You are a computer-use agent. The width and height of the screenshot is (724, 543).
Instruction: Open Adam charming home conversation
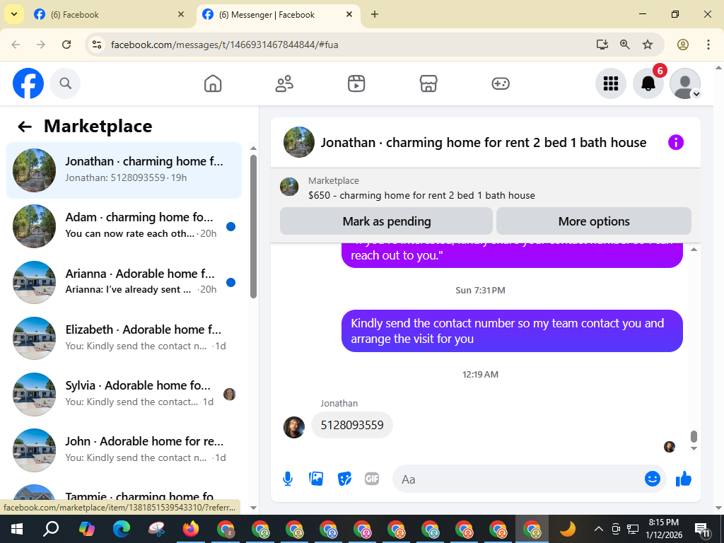pyautogui.click(x=124, y=226)
